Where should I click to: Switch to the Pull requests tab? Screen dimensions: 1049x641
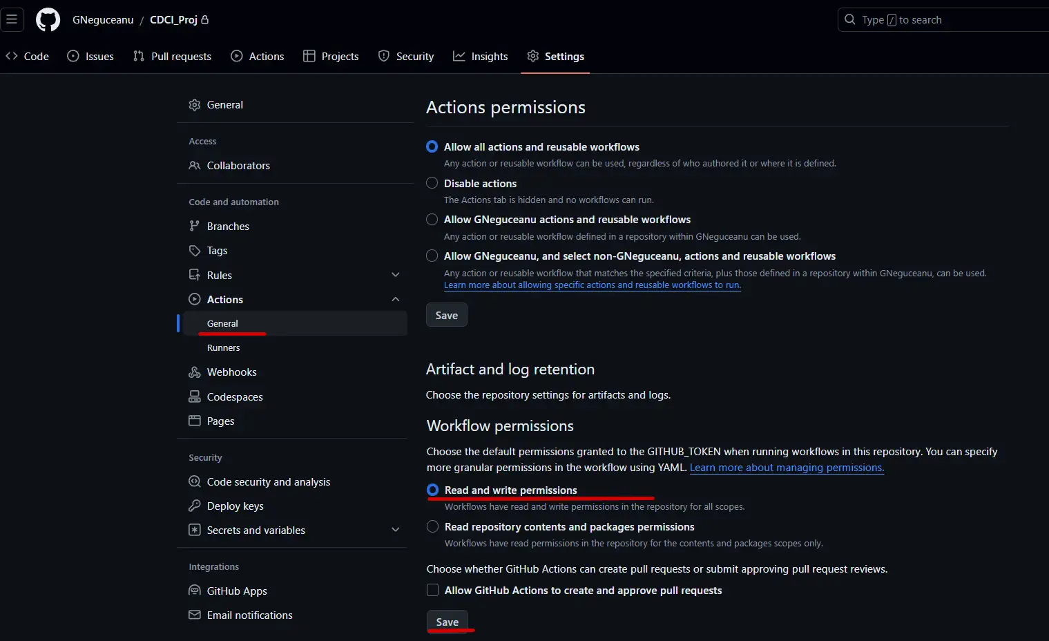(171, 56)
